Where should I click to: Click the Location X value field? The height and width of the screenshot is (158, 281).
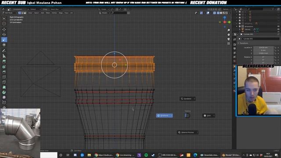click(263, 47)
